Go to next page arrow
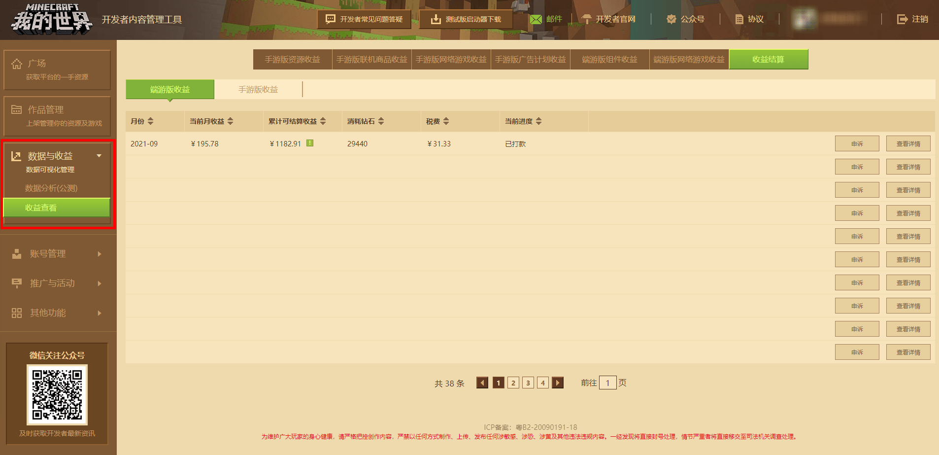 click(558, 383)
